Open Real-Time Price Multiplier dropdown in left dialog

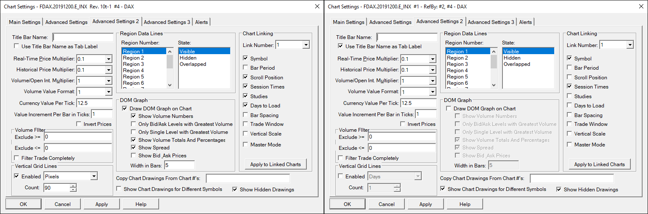click(108, 59)
